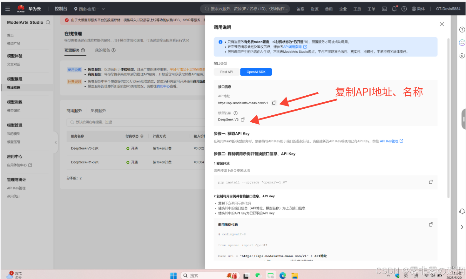This screenshot has height=279, width=466.
Task: Click the Huawei Cloud logo
Action: click(29, 9)
